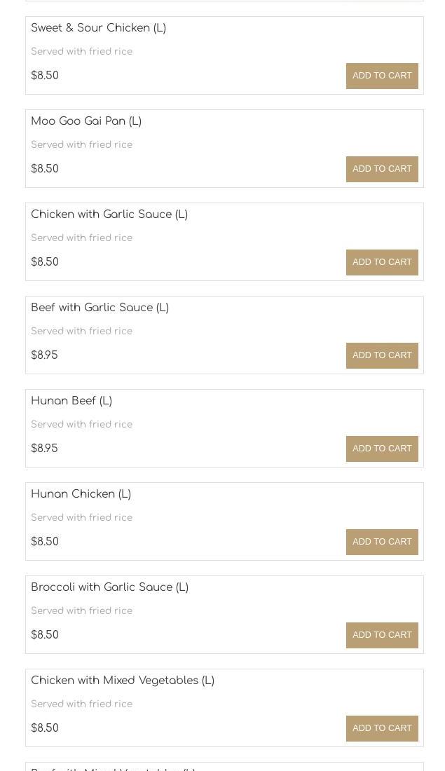This screenshot has height=771, width=445.
Task: Add Beef with Garlic Sauce to cart
Action: click(x=382, y=355)
